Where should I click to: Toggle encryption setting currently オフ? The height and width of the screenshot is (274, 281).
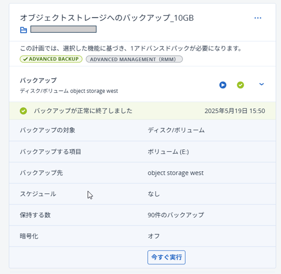(x=154, y=236)
